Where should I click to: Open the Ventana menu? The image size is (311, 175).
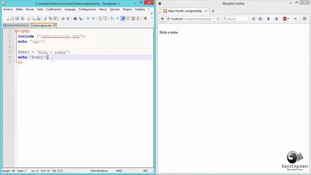(139, 9)
